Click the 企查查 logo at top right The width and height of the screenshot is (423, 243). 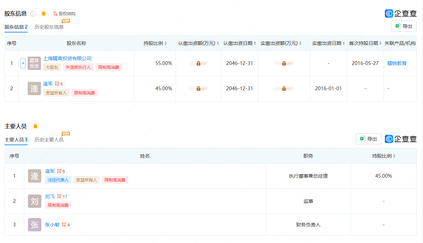tap(401, 13)
